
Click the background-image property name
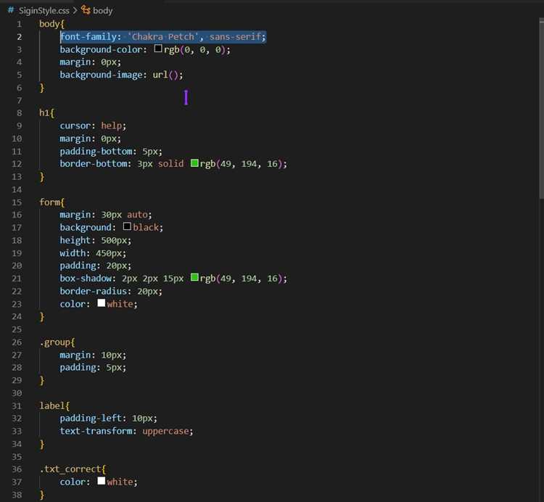pos(101,75)
